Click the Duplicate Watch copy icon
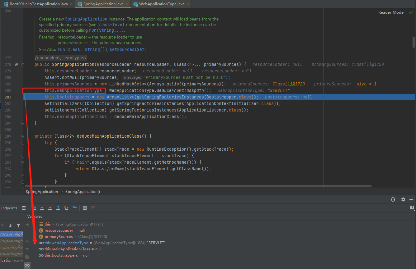 coord(27,257)
